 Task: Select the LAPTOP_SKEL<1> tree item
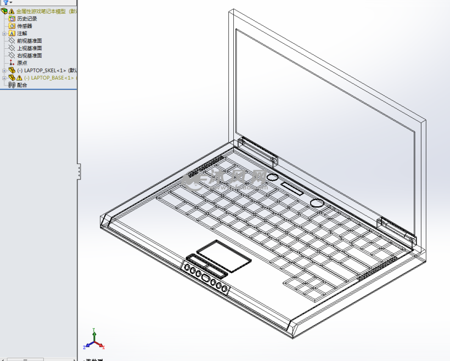pos(45,70)
